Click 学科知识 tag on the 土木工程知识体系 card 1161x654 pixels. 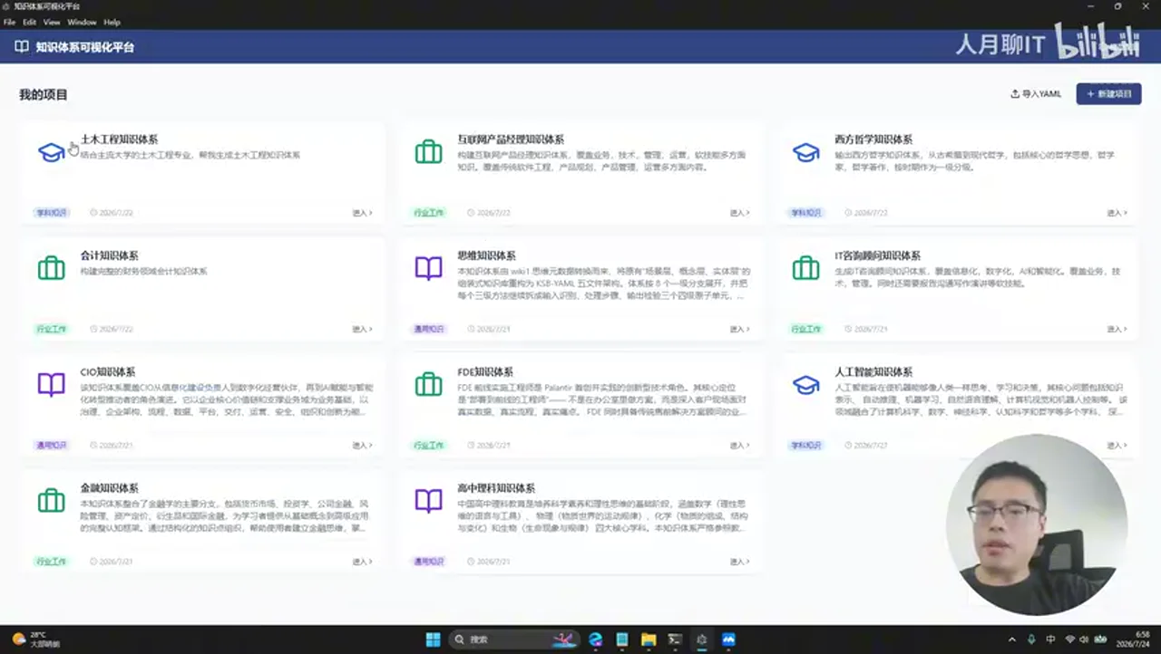coord(52,213)
